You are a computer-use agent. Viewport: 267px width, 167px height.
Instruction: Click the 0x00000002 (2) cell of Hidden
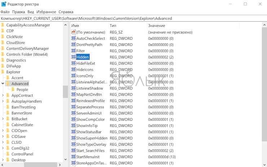coord(161,57)
